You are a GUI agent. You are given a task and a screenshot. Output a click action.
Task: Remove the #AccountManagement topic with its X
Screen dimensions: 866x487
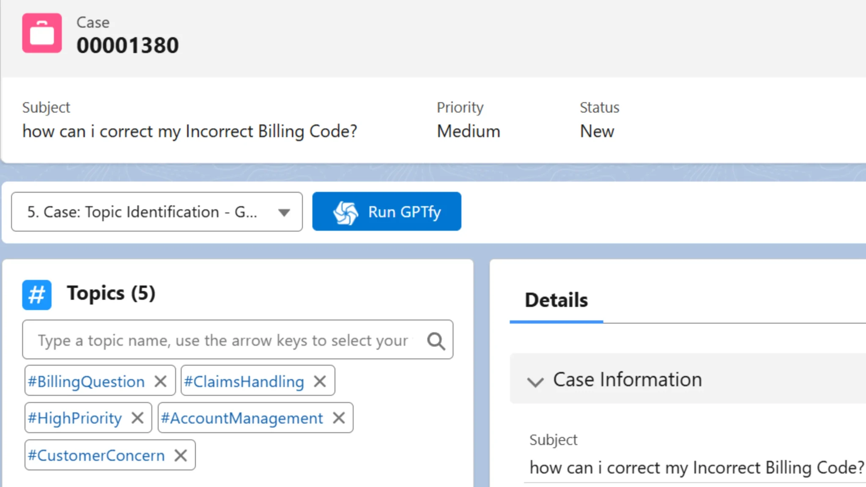(339, 418)
